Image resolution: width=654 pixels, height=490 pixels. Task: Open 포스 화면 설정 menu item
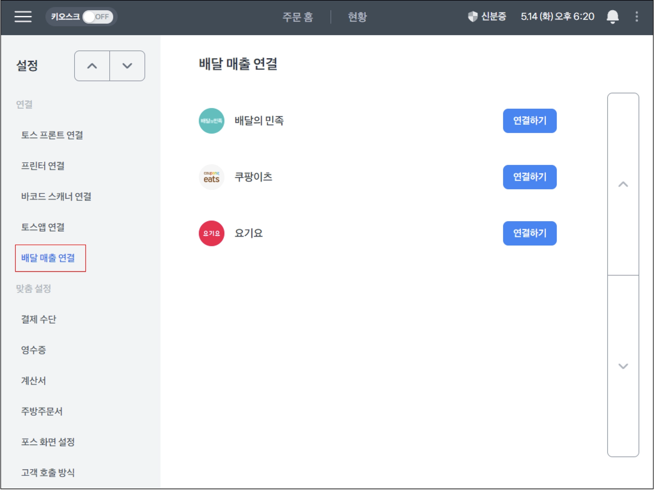point(48,442)
